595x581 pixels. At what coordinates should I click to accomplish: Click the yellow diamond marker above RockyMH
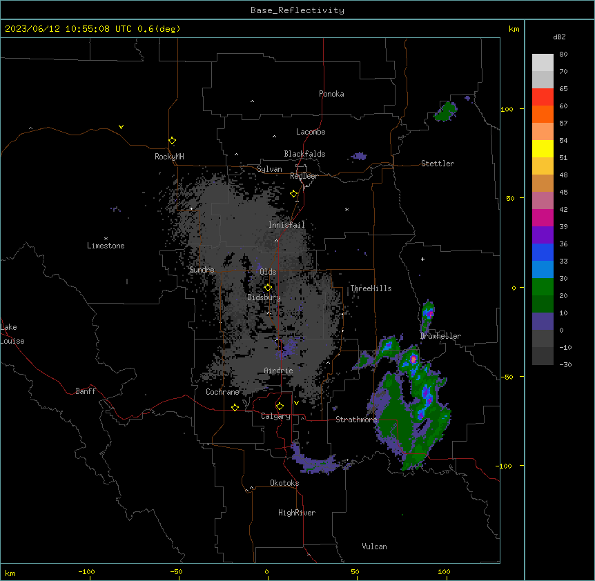tap(173, 141)
